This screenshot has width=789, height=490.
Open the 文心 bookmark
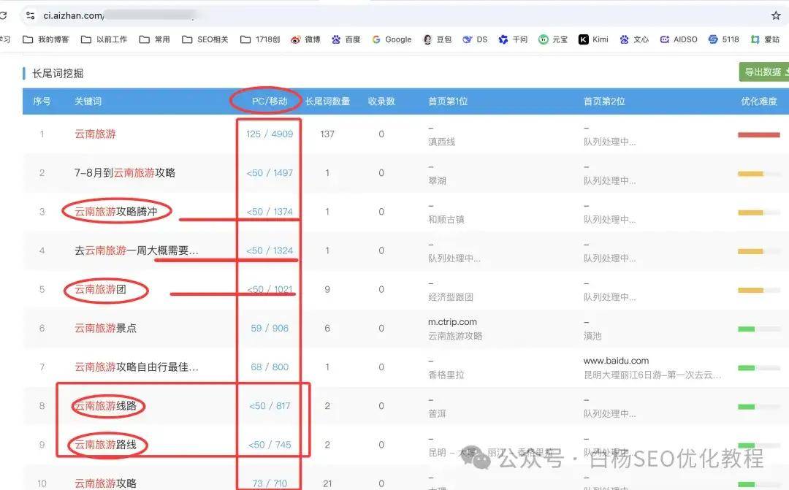point(634,39)
